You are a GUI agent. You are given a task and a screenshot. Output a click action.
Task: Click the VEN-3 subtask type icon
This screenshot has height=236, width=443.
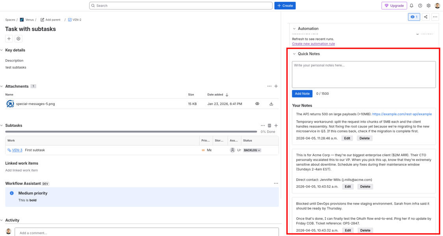[x=9, y=150]
